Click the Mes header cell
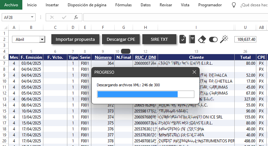This screenshot has height=146, width=268. pyautogui.click(x=14, y=57)
